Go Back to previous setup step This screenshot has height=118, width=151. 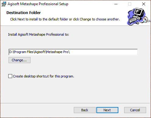85,110
